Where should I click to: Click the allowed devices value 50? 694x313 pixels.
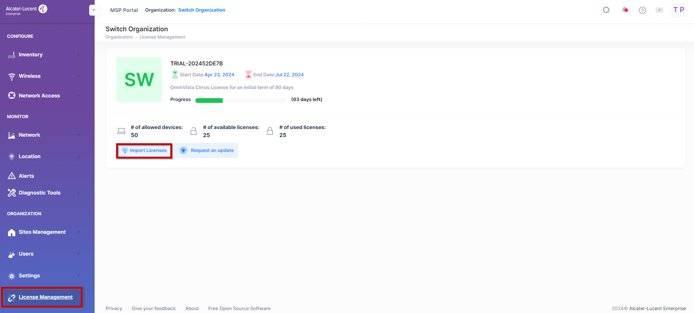tap(134, 135)
